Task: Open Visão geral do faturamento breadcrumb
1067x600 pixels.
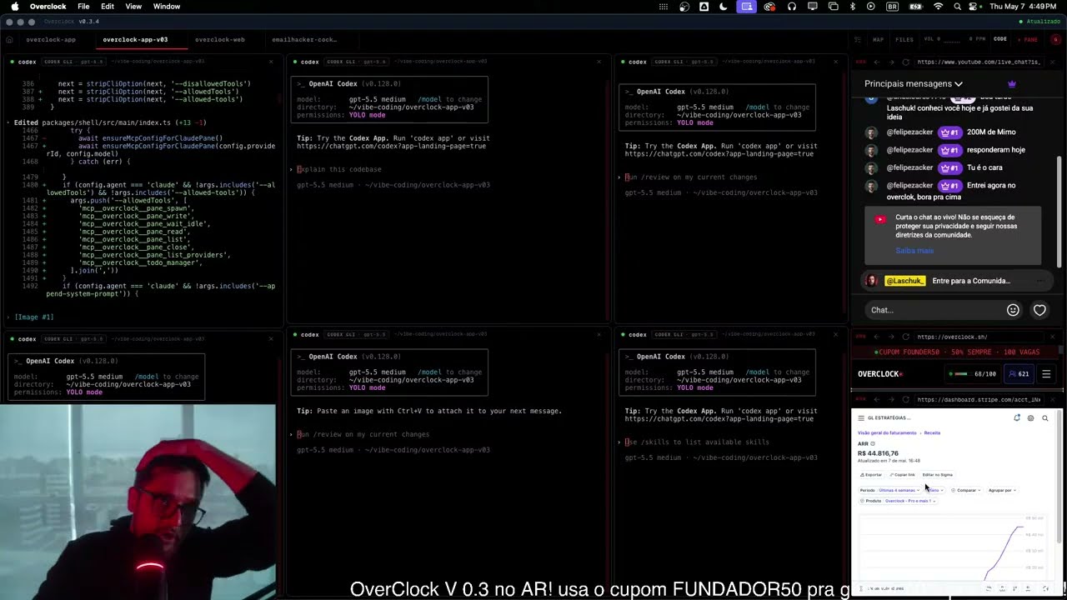Action: [x=887, y=432]
